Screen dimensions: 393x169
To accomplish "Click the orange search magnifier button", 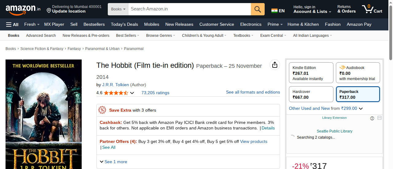I will (258, 9).
